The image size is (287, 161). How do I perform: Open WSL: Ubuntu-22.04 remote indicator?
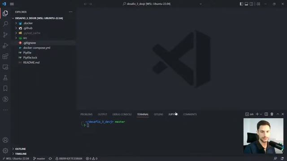click(16, 159)
